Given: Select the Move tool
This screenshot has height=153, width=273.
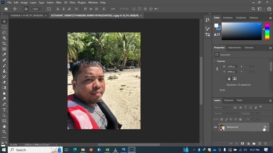Looking at the screenshot, I should (x=4, y=21).
